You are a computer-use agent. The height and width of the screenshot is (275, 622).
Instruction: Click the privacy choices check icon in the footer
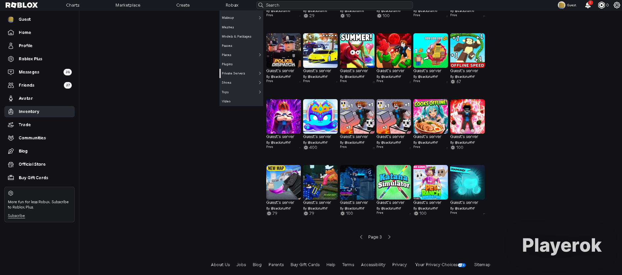462,265
